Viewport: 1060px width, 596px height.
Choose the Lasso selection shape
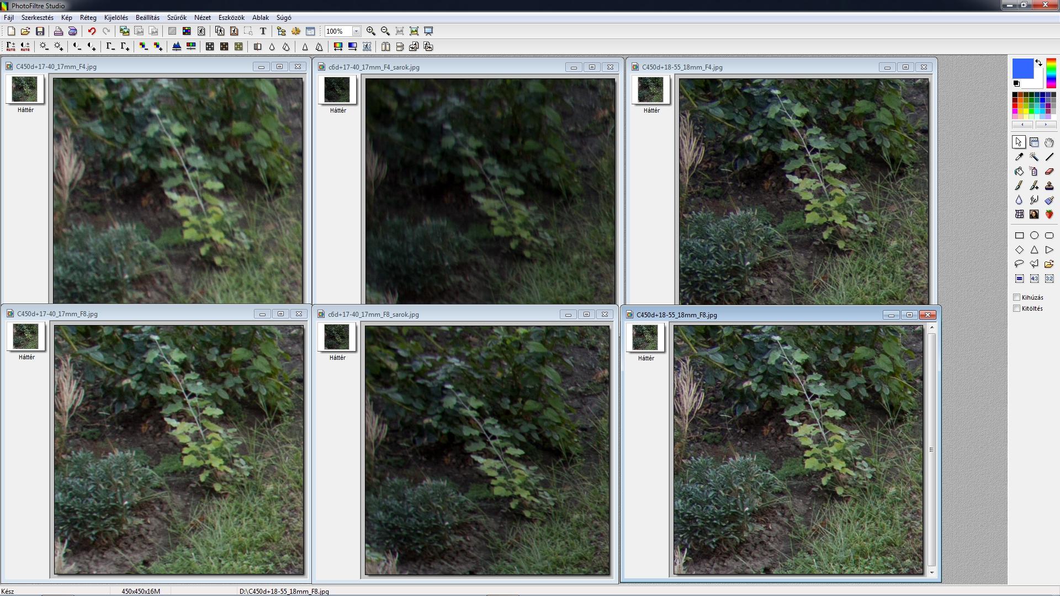tap(1019, 264)
